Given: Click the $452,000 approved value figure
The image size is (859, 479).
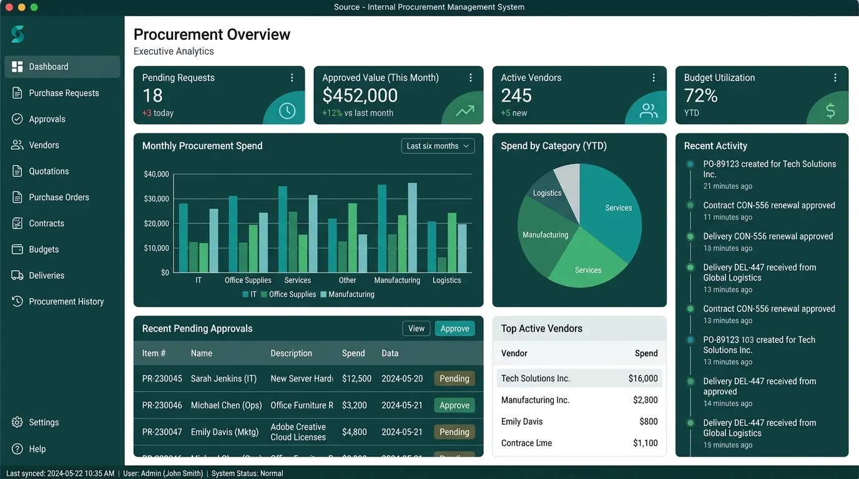Looking at the screenshot, I should 360,95.
